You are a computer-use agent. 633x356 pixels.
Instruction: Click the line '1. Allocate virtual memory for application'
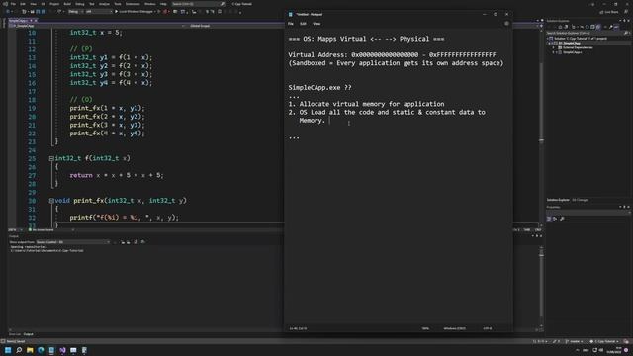366,104
